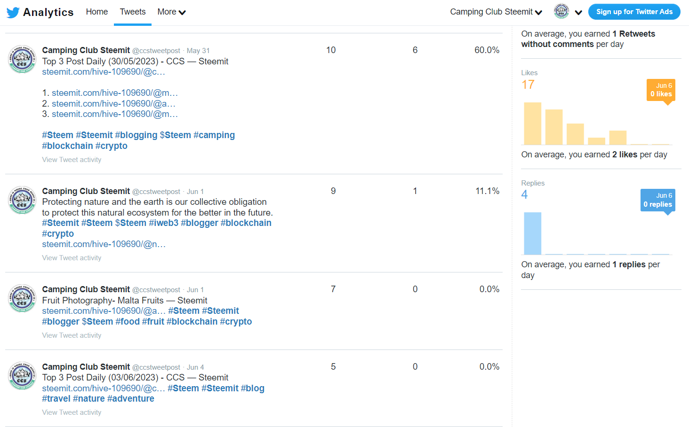
Task: Click the Twitter bird logo
Action: pos(13,12)
